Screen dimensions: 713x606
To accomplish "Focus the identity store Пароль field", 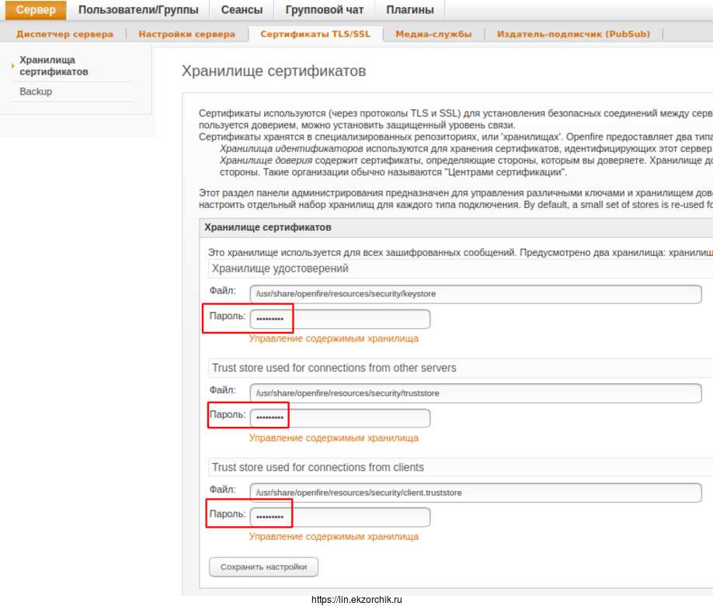I will pos(340,319).
